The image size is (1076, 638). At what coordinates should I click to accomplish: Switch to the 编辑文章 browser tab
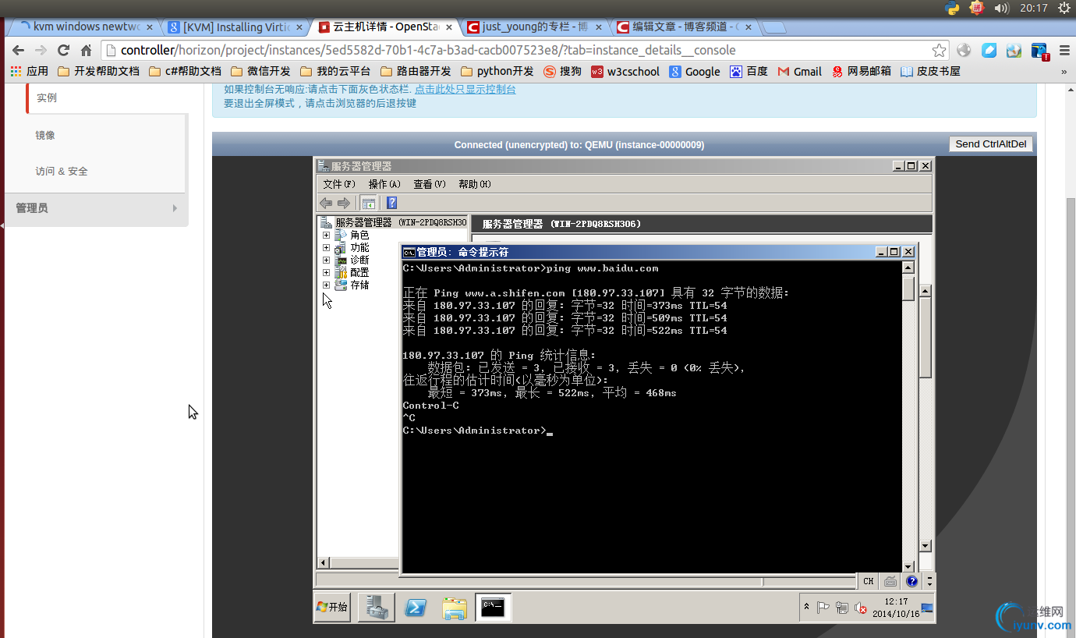tap(685, 27)
